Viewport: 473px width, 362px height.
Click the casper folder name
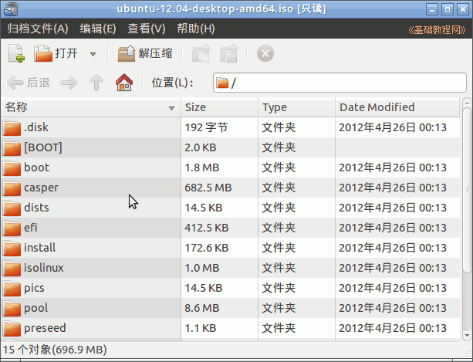(41, 188)
